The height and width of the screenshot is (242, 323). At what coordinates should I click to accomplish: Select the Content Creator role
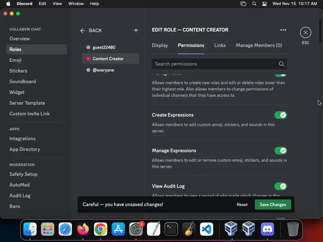click(110, 59)
